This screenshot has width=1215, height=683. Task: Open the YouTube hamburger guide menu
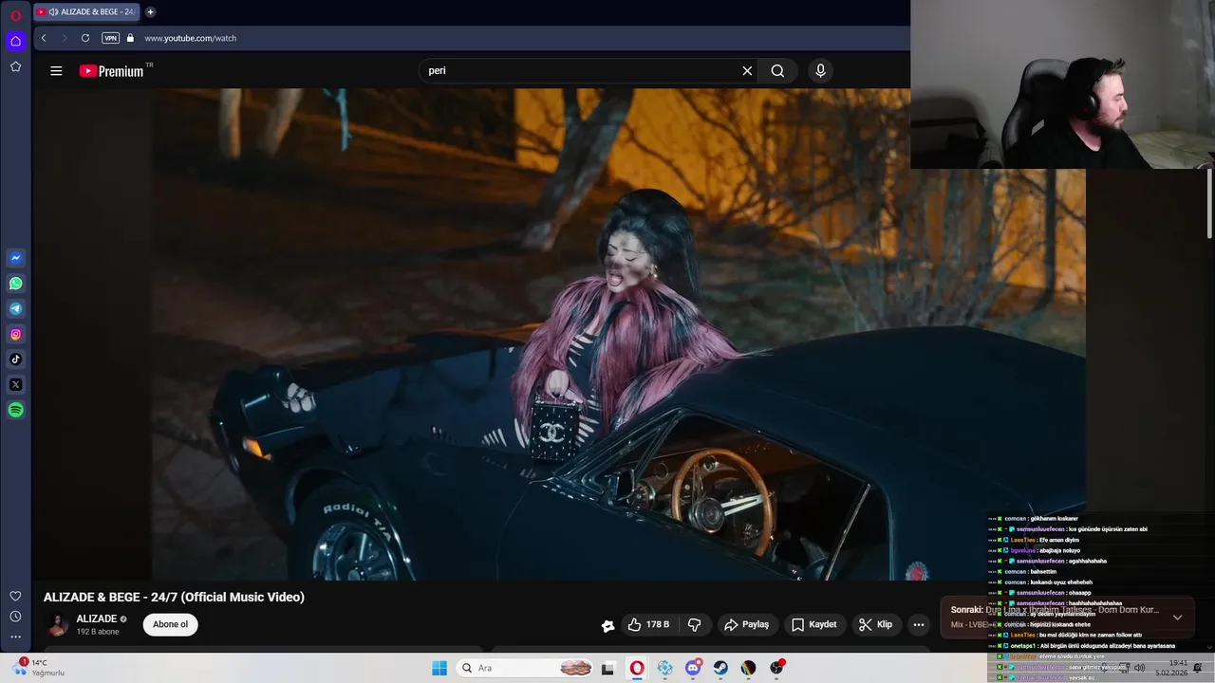tap(56, 71)
